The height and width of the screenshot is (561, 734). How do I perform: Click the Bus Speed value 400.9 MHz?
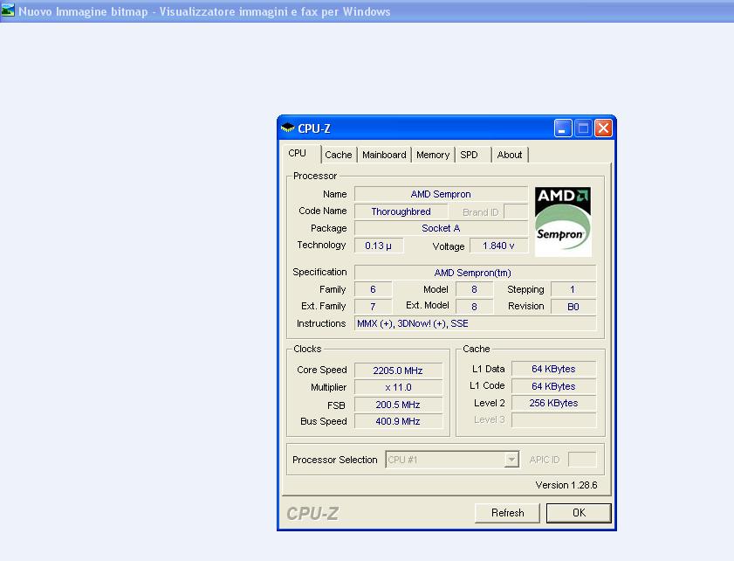[x=398, y=421]
